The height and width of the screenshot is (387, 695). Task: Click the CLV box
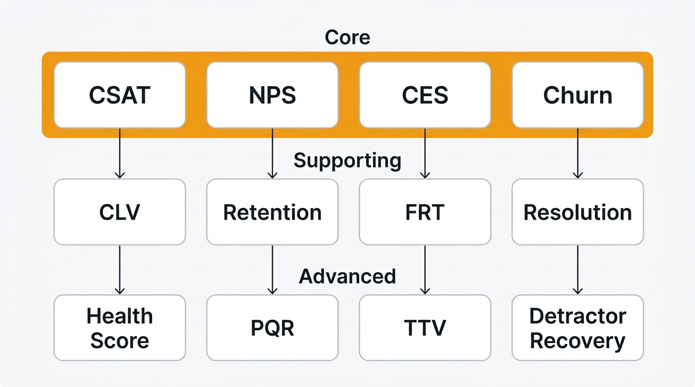(x=120, y=212)
